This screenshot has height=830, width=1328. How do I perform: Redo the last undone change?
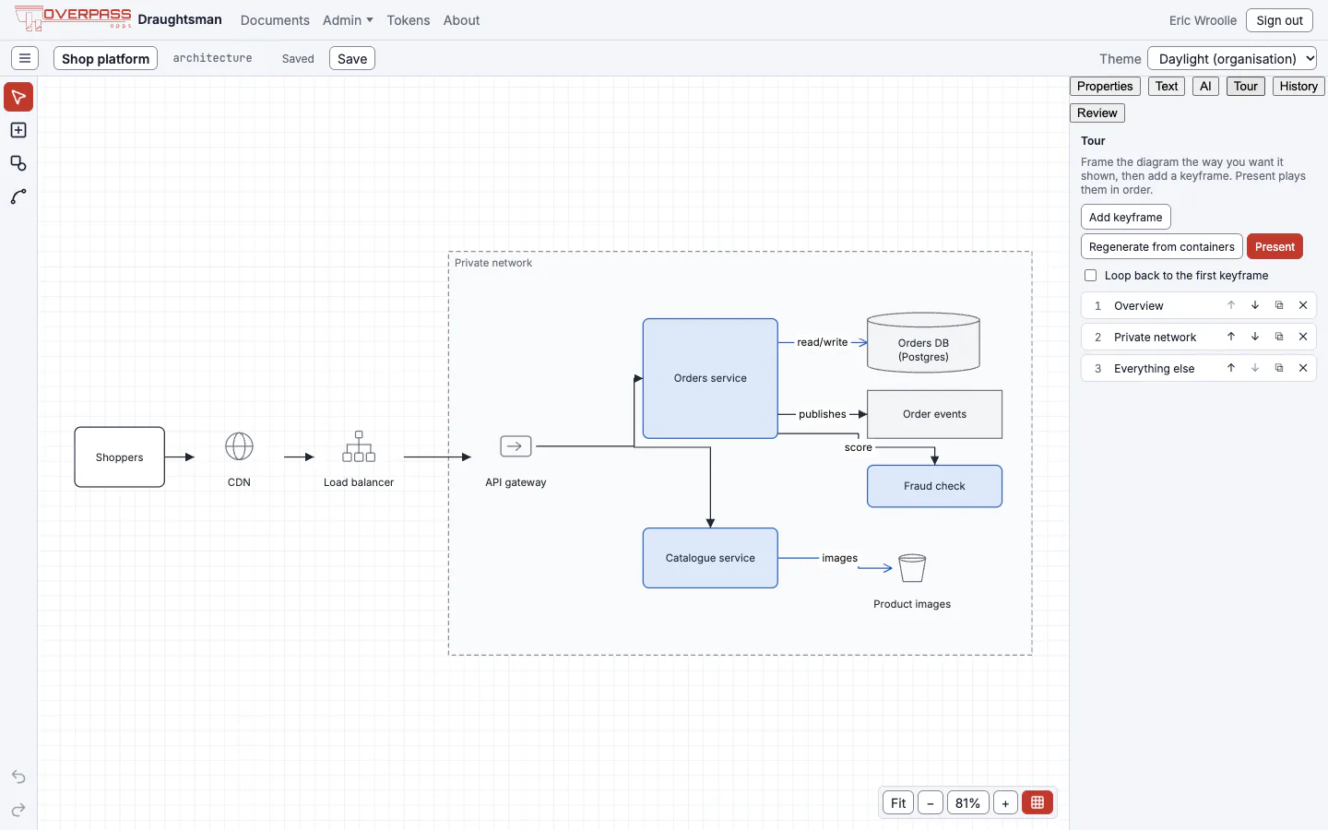[x=18, y=810]
